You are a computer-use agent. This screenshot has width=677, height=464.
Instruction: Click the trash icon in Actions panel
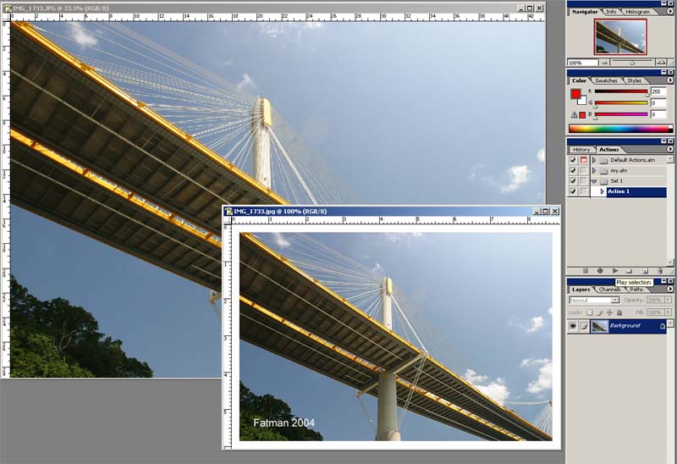(x=660, y=271)
